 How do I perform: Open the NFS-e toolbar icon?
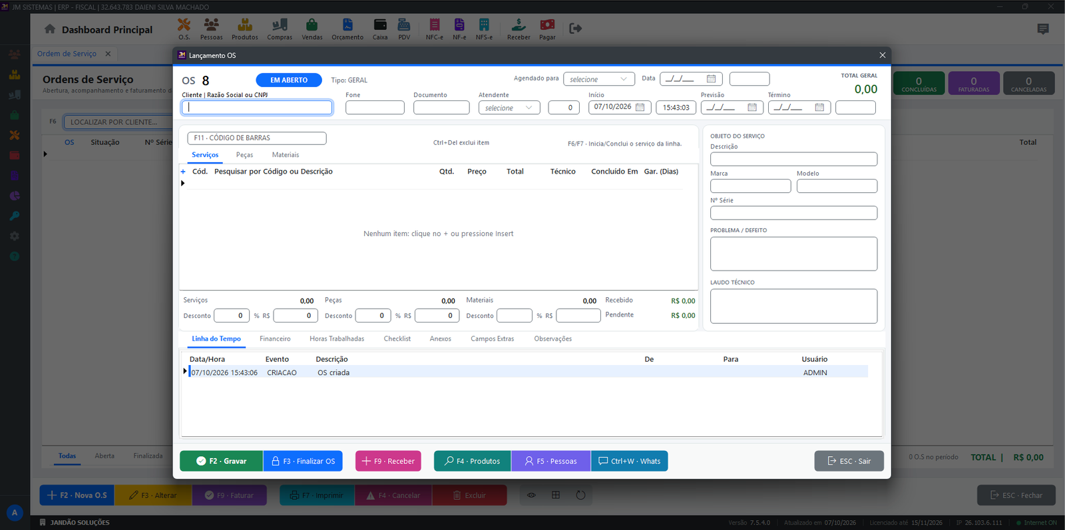pos(484,29)
